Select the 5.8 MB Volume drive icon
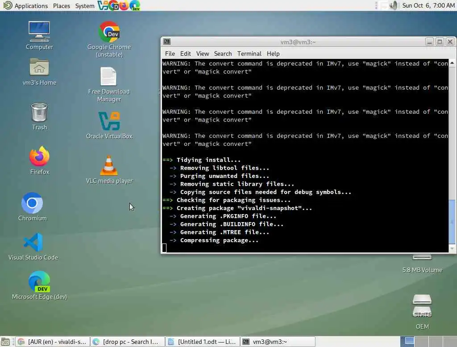This screenshot has width=457, height=347. coord(422,264)
